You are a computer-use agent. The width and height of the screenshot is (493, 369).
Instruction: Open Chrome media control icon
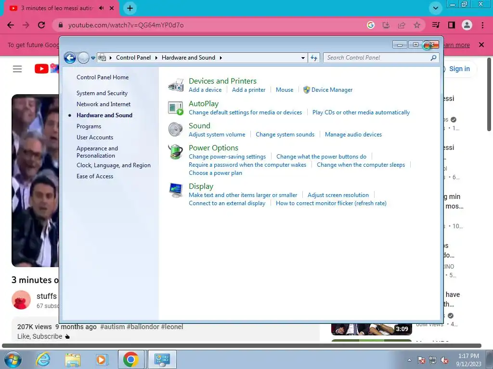pos(436,25)
